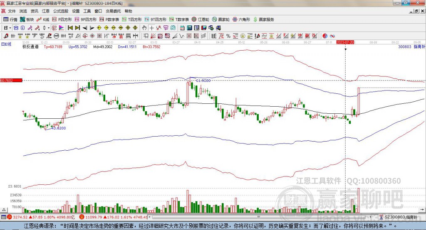
Task: Open the 9P四方形 tool
Action: [86, 20]
